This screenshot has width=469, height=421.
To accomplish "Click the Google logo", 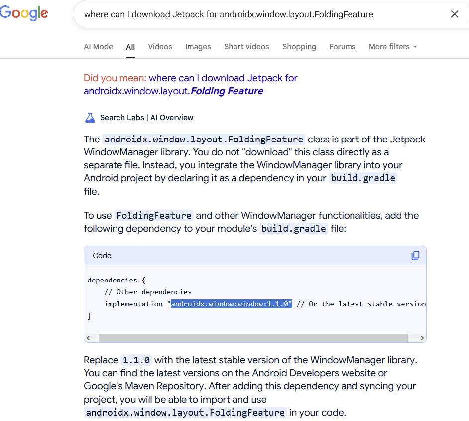I will (x=24, y=13).
